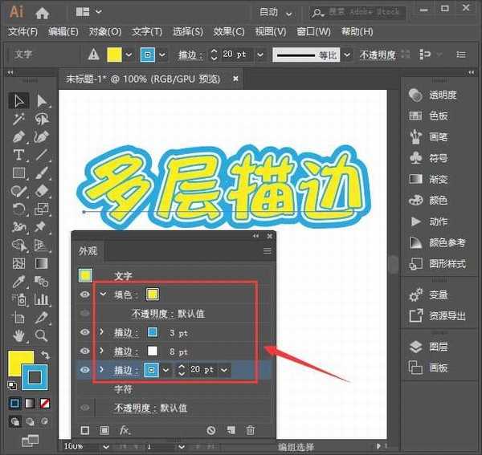
Task: Toggle visibility of fill opacity row
Action: (85, 313)
